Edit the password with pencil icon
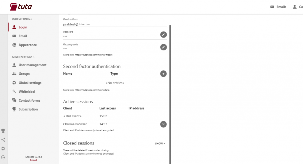Screen dimensions: 303x164 coord(163,35)
